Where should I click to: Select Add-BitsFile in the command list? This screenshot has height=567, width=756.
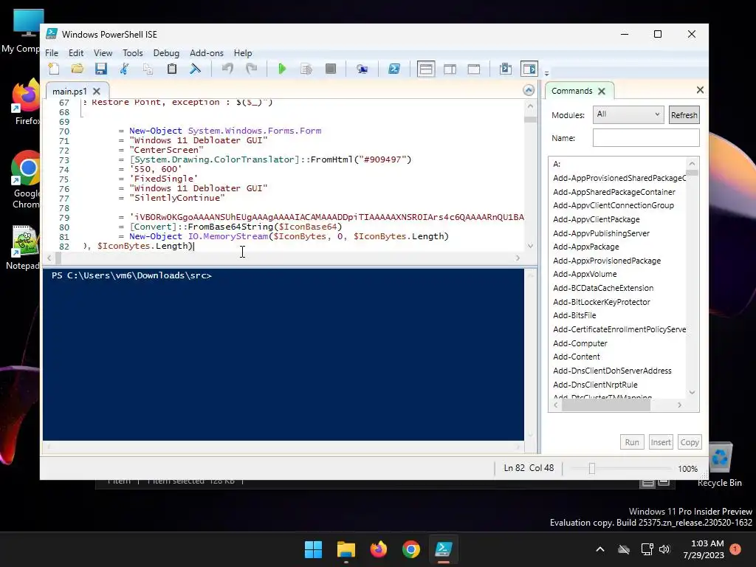[574, 315]
